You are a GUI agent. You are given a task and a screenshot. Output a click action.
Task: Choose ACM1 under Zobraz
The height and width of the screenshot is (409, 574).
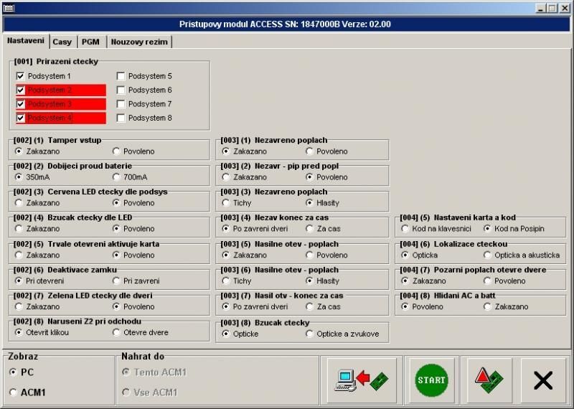[x=13, y=392]
